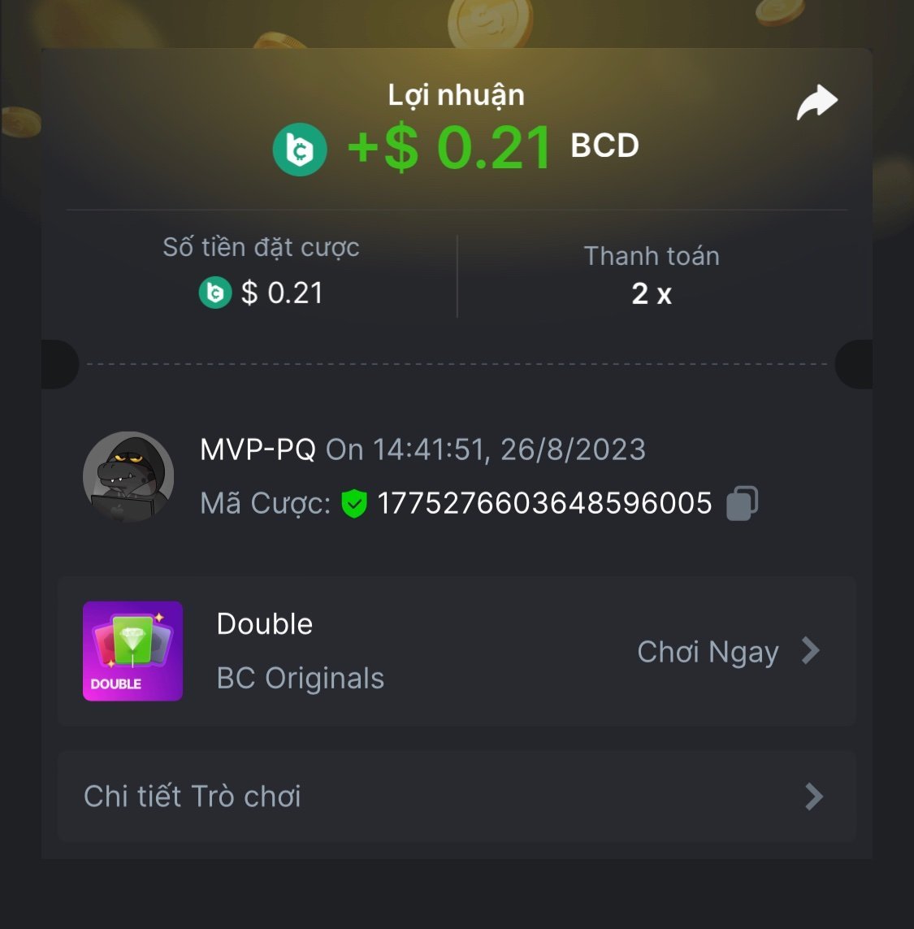Viewport: 914px width, 929px height.
Task: Tap the Chơi Ngay link
Action: [708, 653]
